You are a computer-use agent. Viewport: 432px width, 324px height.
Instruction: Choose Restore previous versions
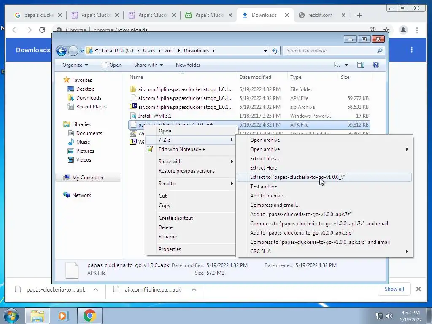190,171
